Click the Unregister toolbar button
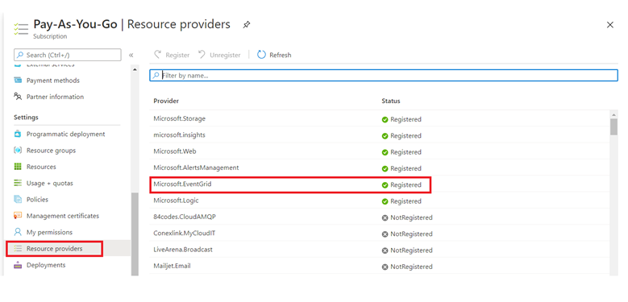Image resolution: width=628 pixels, height=302 pixels. [x=219, y=55]
